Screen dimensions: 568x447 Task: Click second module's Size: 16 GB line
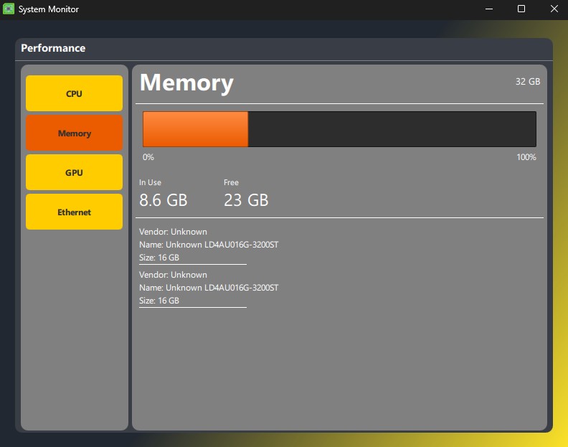[159, 301]
